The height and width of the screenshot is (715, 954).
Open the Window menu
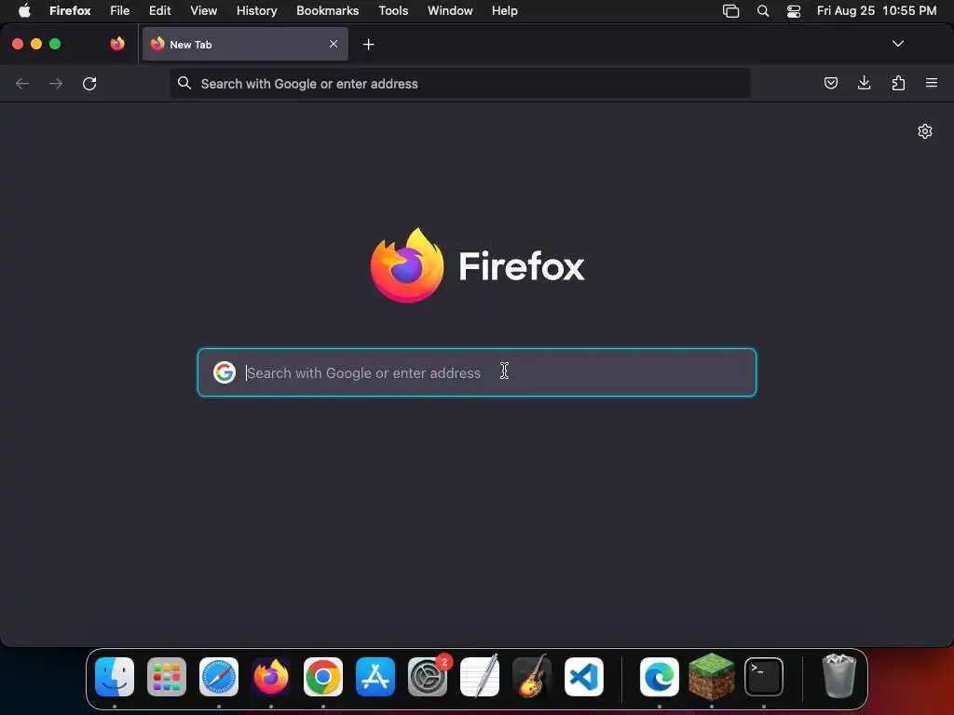450,10
